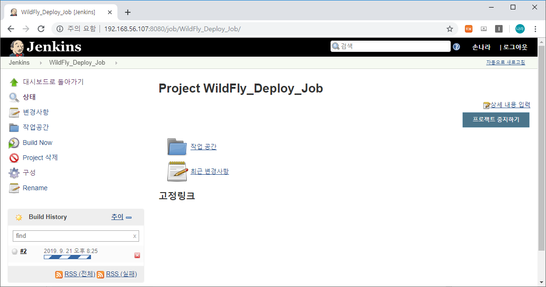Click the large notepad icon for 최근 변경사항
The height and width of the screenshot is (287, 546).
click(177, 171)
